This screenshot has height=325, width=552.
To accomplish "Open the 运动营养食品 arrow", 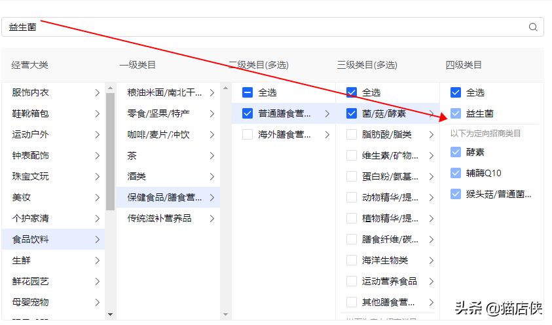I will [x=432, y=281].
